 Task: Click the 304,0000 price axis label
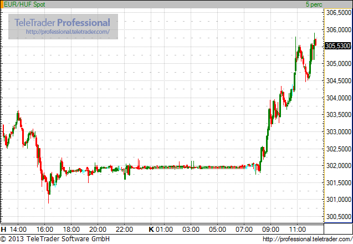[339, 98]
